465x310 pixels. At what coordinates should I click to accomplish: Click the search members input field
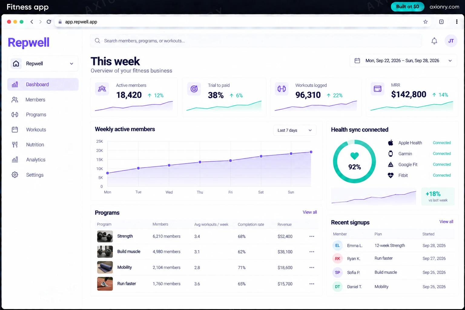256,41
